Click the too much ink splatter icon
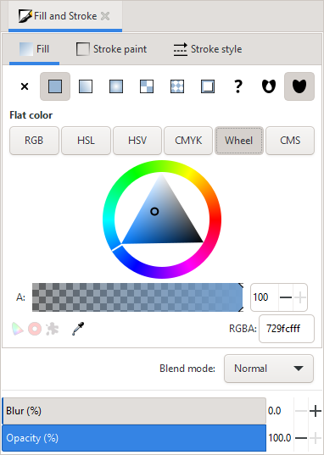The image size is (324, 455). tap(53, 329)
